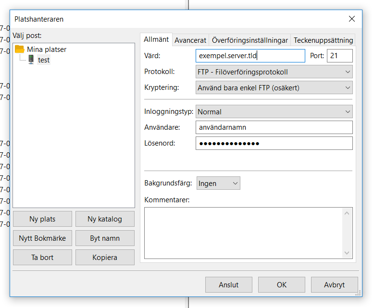Click the comments scrollbar up arrow
This screenshot has width=374, height=308.
tap(347, 213)
